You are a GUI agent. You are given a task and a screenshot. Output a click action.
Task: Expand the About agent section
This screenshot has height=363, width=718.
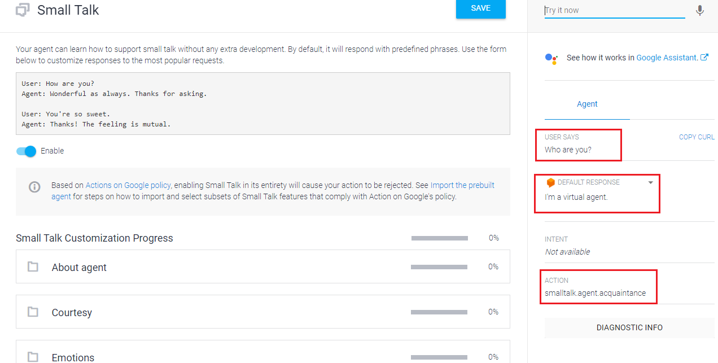tap(79, 268)
